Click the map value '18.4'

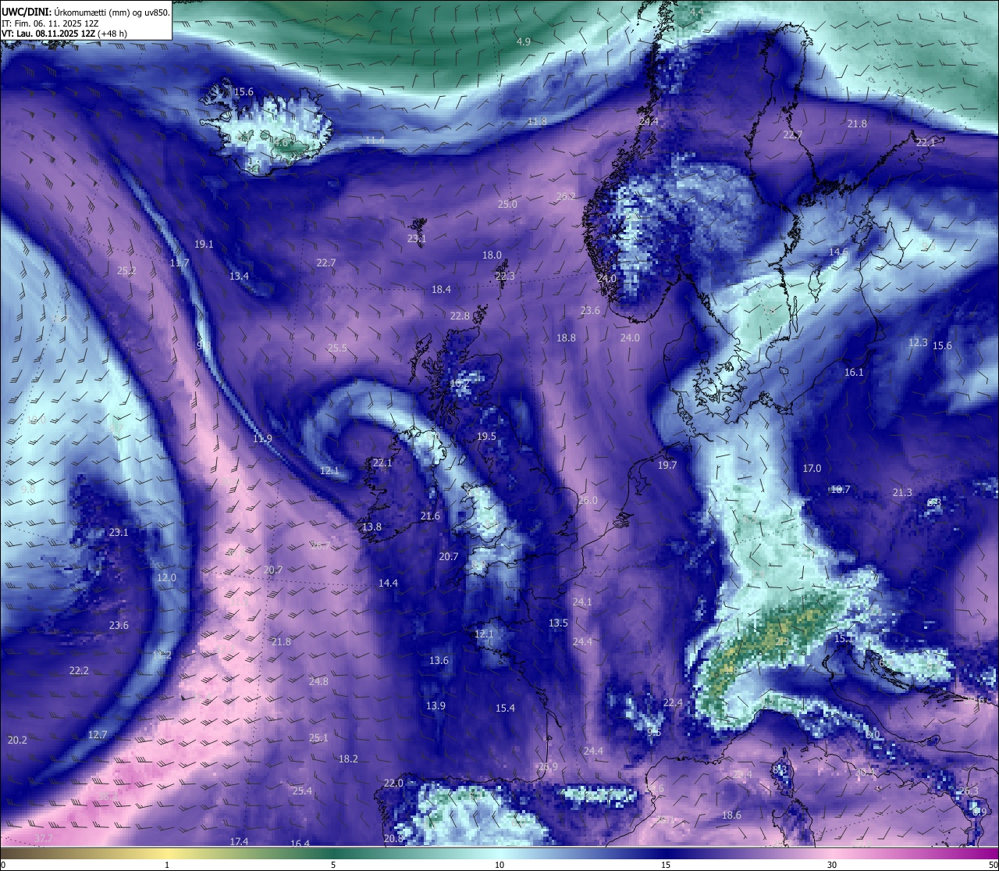[x=441, y=289]
